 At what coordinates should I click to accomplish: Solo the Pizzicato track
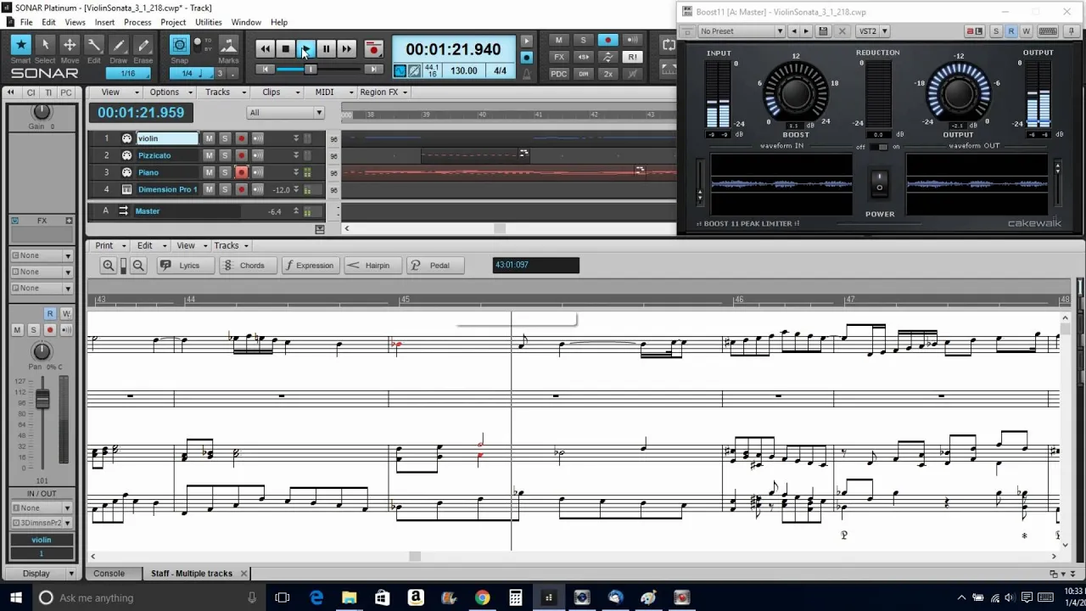225,155
